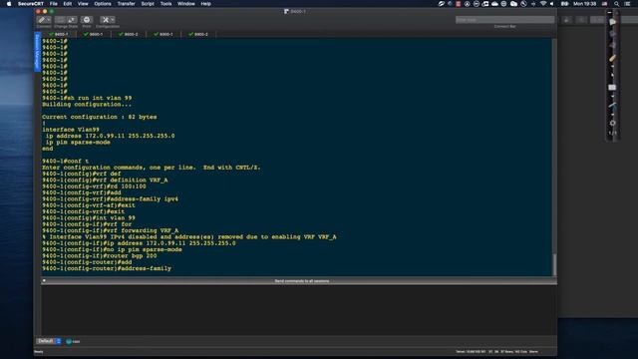The width and height of the screenshot is (638, 359).
Task: Click the 'vrf forwarding VRF_A' command line
Action: click(x=110, y=230)
